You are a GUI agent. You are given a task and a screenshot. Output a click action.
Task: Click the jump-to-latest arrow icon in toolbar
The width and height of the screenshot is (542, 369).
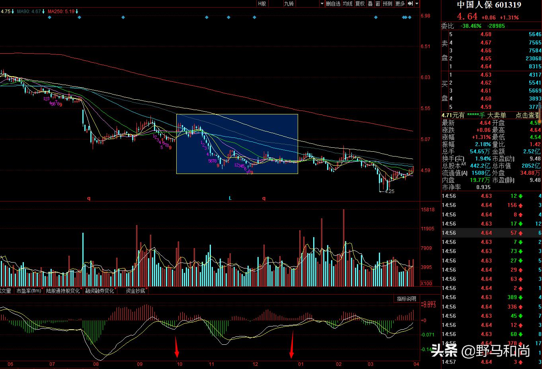coord(410,4)
